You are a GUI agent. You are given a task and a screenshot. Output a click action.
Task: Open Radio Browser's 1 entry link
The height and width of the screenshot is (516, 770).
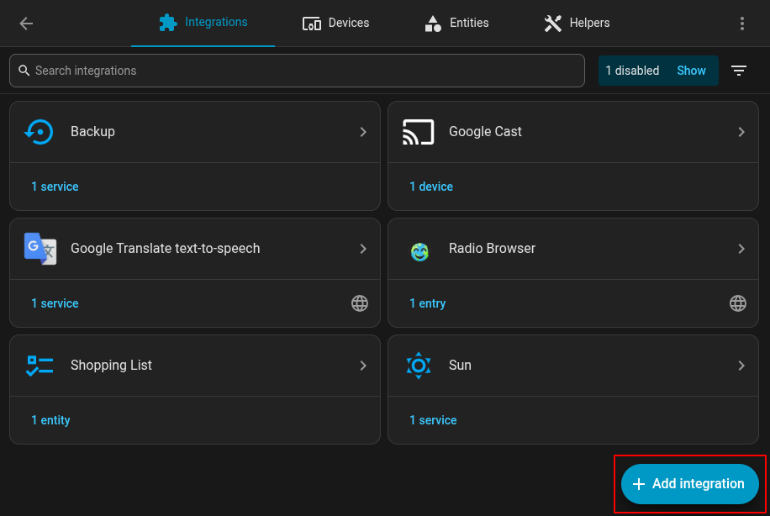427,303
